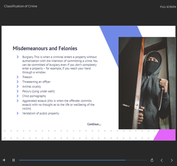Pause the slide playback
The width and height of the screenshot is (177, 166).
(x=13, y=160)
